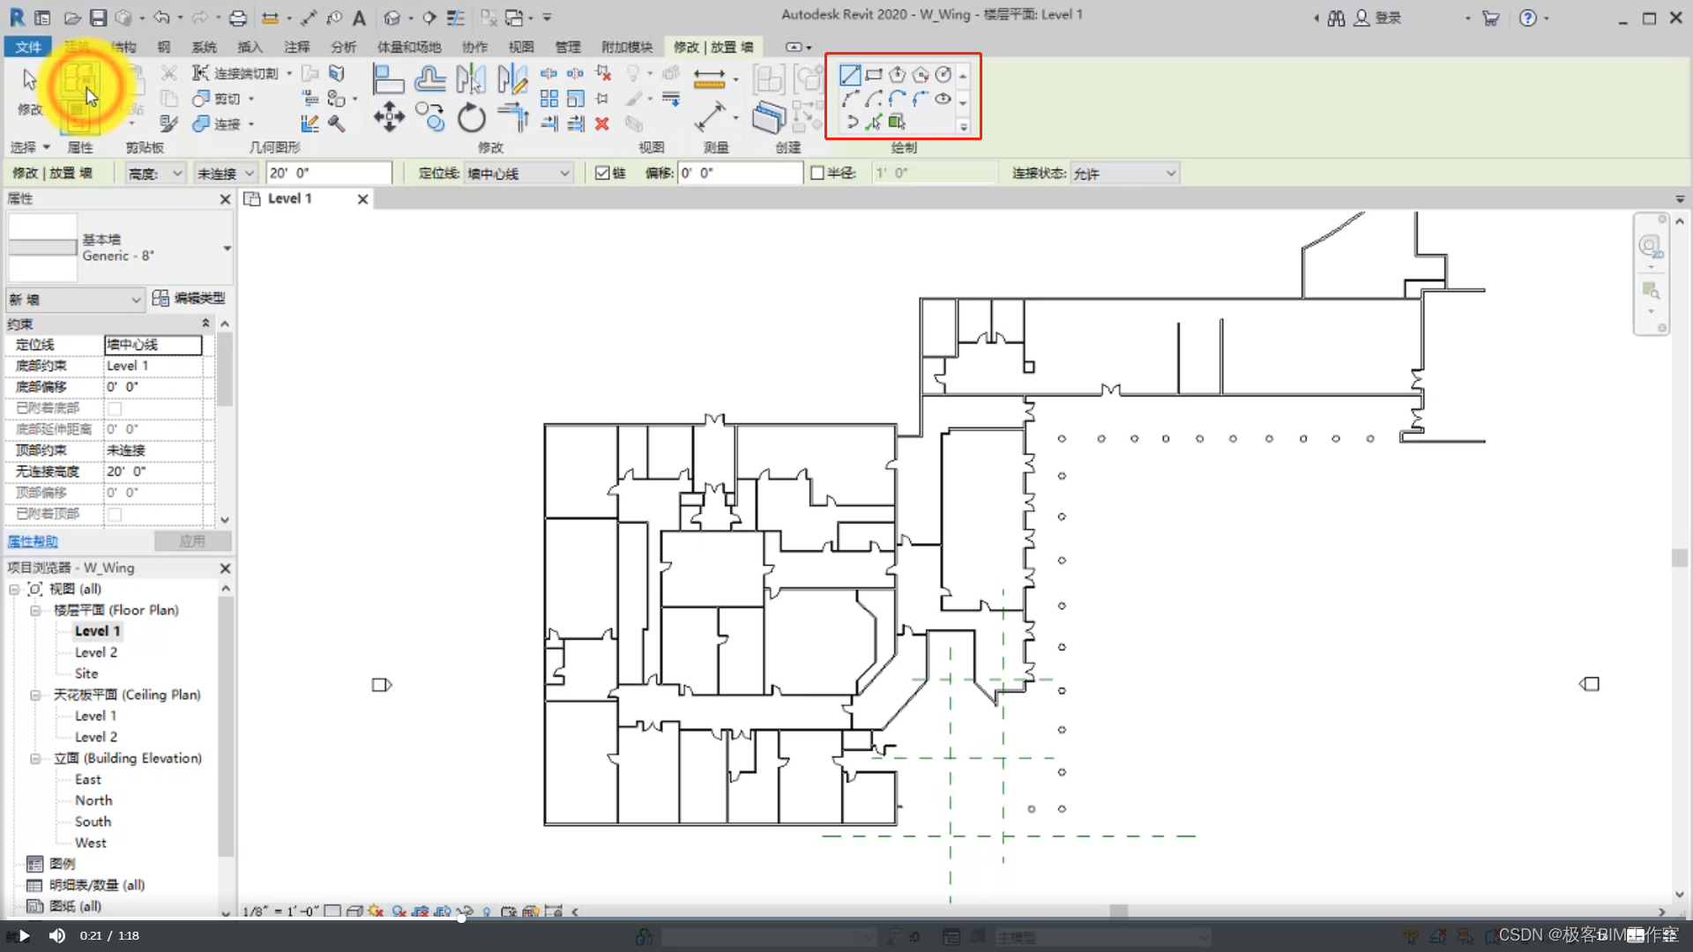Click the Move tool icon
Image resolution: width=1693 pixels, height=952 pixels.
coord(389,116)
